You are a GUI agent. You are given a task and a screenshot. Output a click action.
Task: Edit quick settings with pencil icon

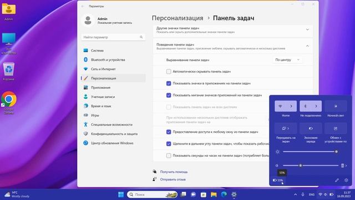coord(337,180)
